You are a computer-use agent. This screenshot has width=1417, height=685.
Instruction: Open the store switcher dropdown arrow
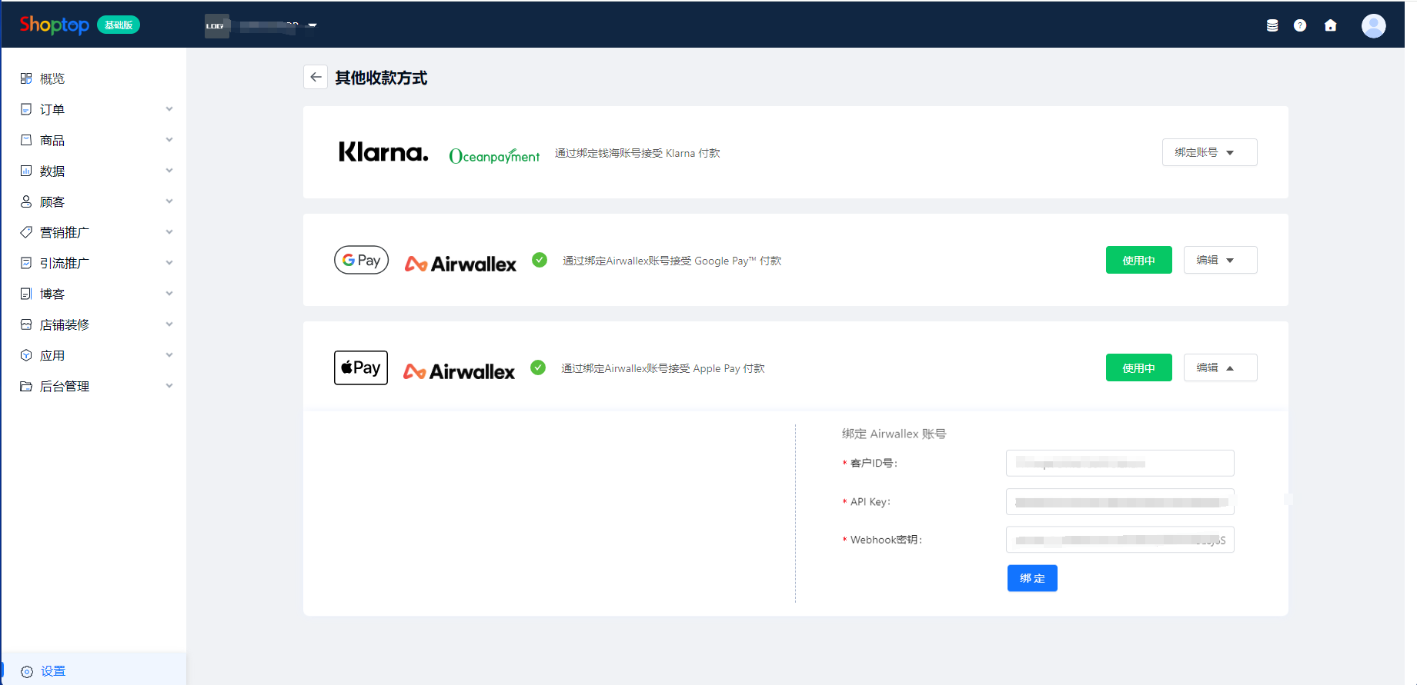coord(312,25)
